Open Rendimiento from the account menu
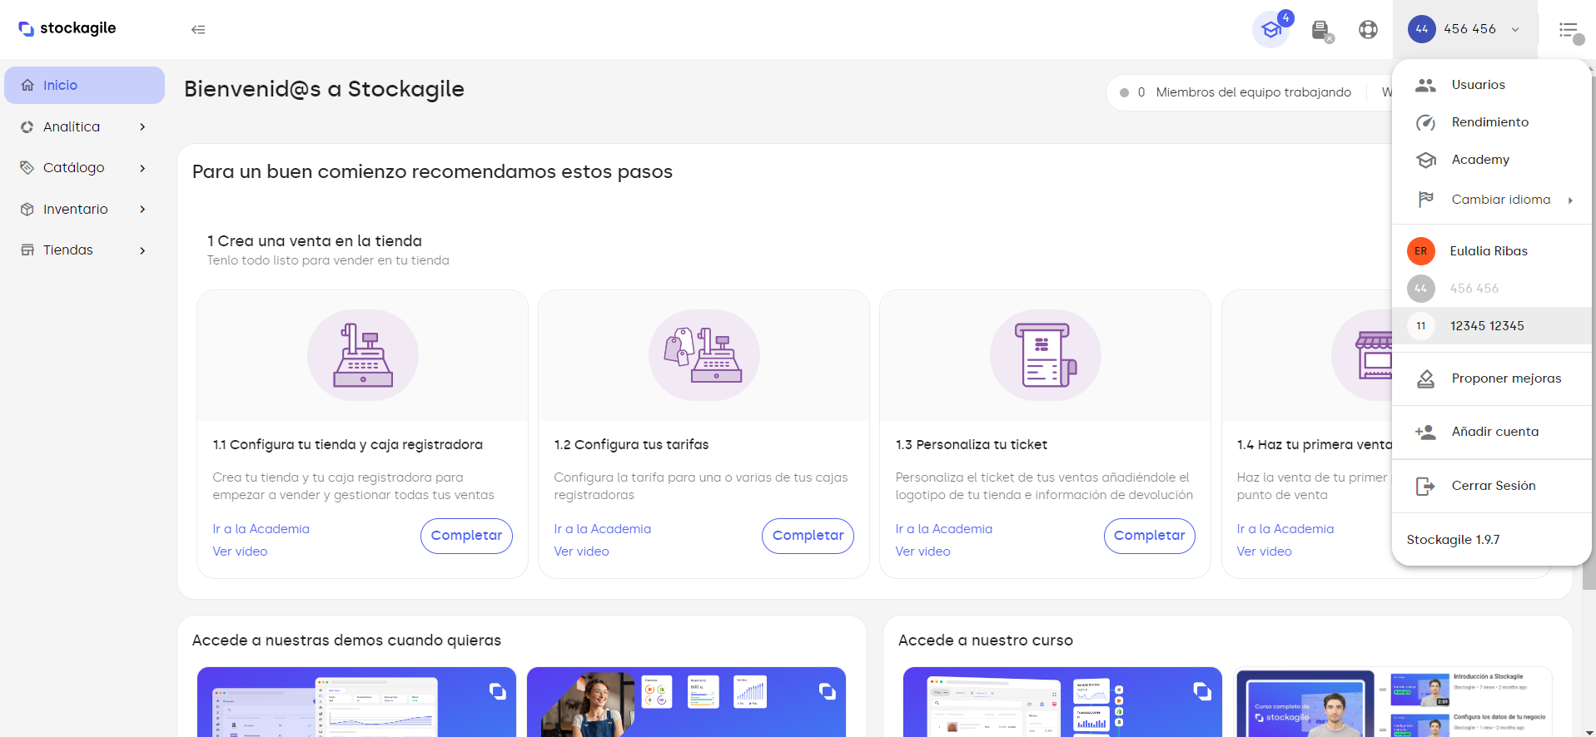1596x737 pixels. pyautogui.click(x=1492, y=122)
